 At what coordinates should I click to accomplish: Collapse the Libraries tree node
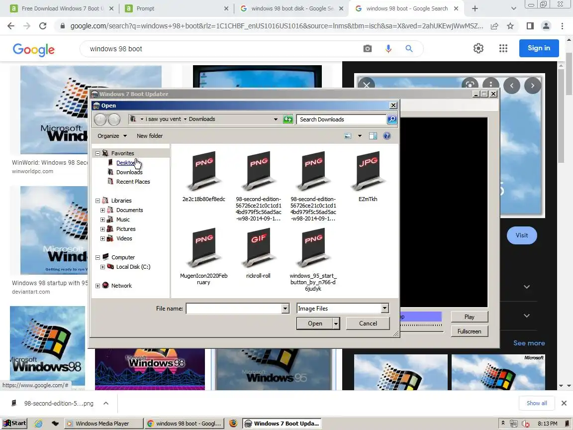pos(97,201)
